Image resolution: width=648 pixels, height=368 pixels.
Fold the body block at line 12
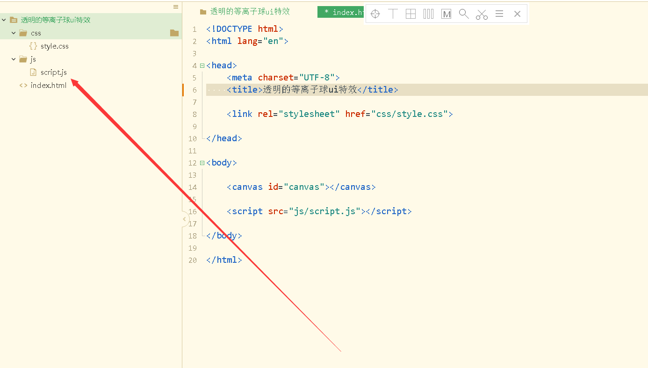point(202,163)
